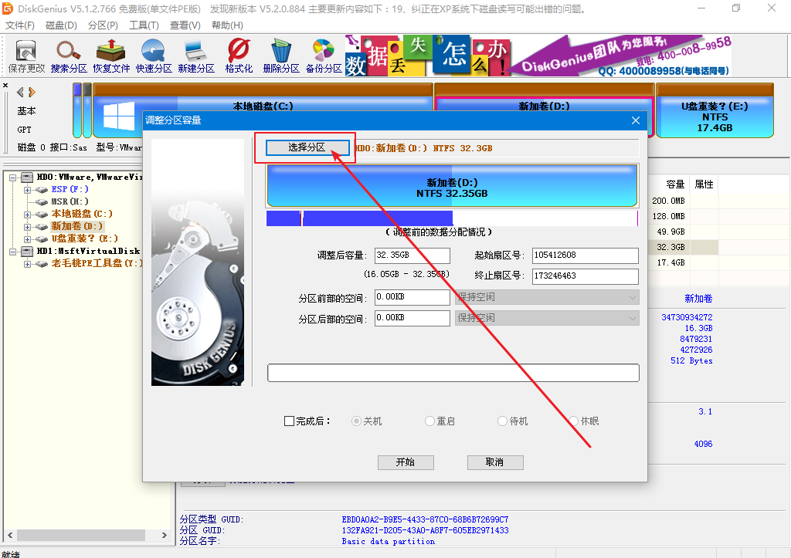Open the Backup Partition (备份分区) tool

tap(324, 56)
